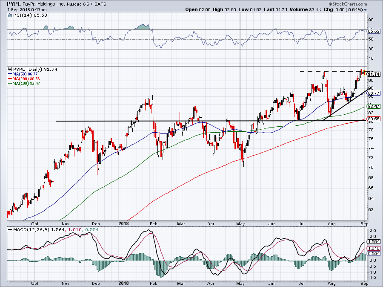The height and width of the screenshot is (287, 383).
Task: Click the 65.53 RSI value tag
Action: tap(374, 31)
